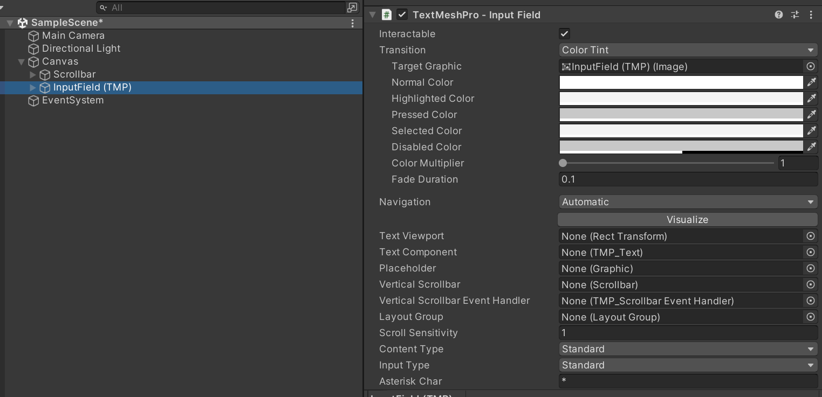The image size is (822, 397).
Task: Toggle the hierarchy menu for SampleScene
Action: click(x=352, y=23)
